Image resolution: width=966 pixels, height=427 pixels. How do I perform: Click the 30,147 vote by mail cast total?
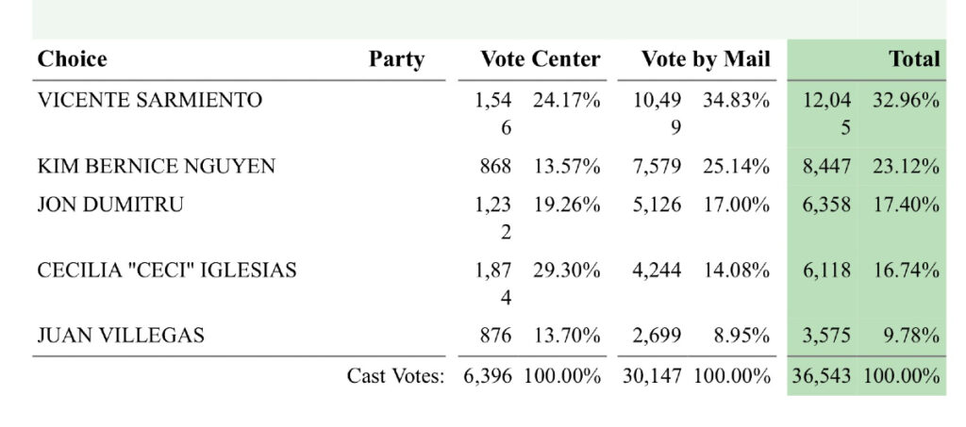652,376
